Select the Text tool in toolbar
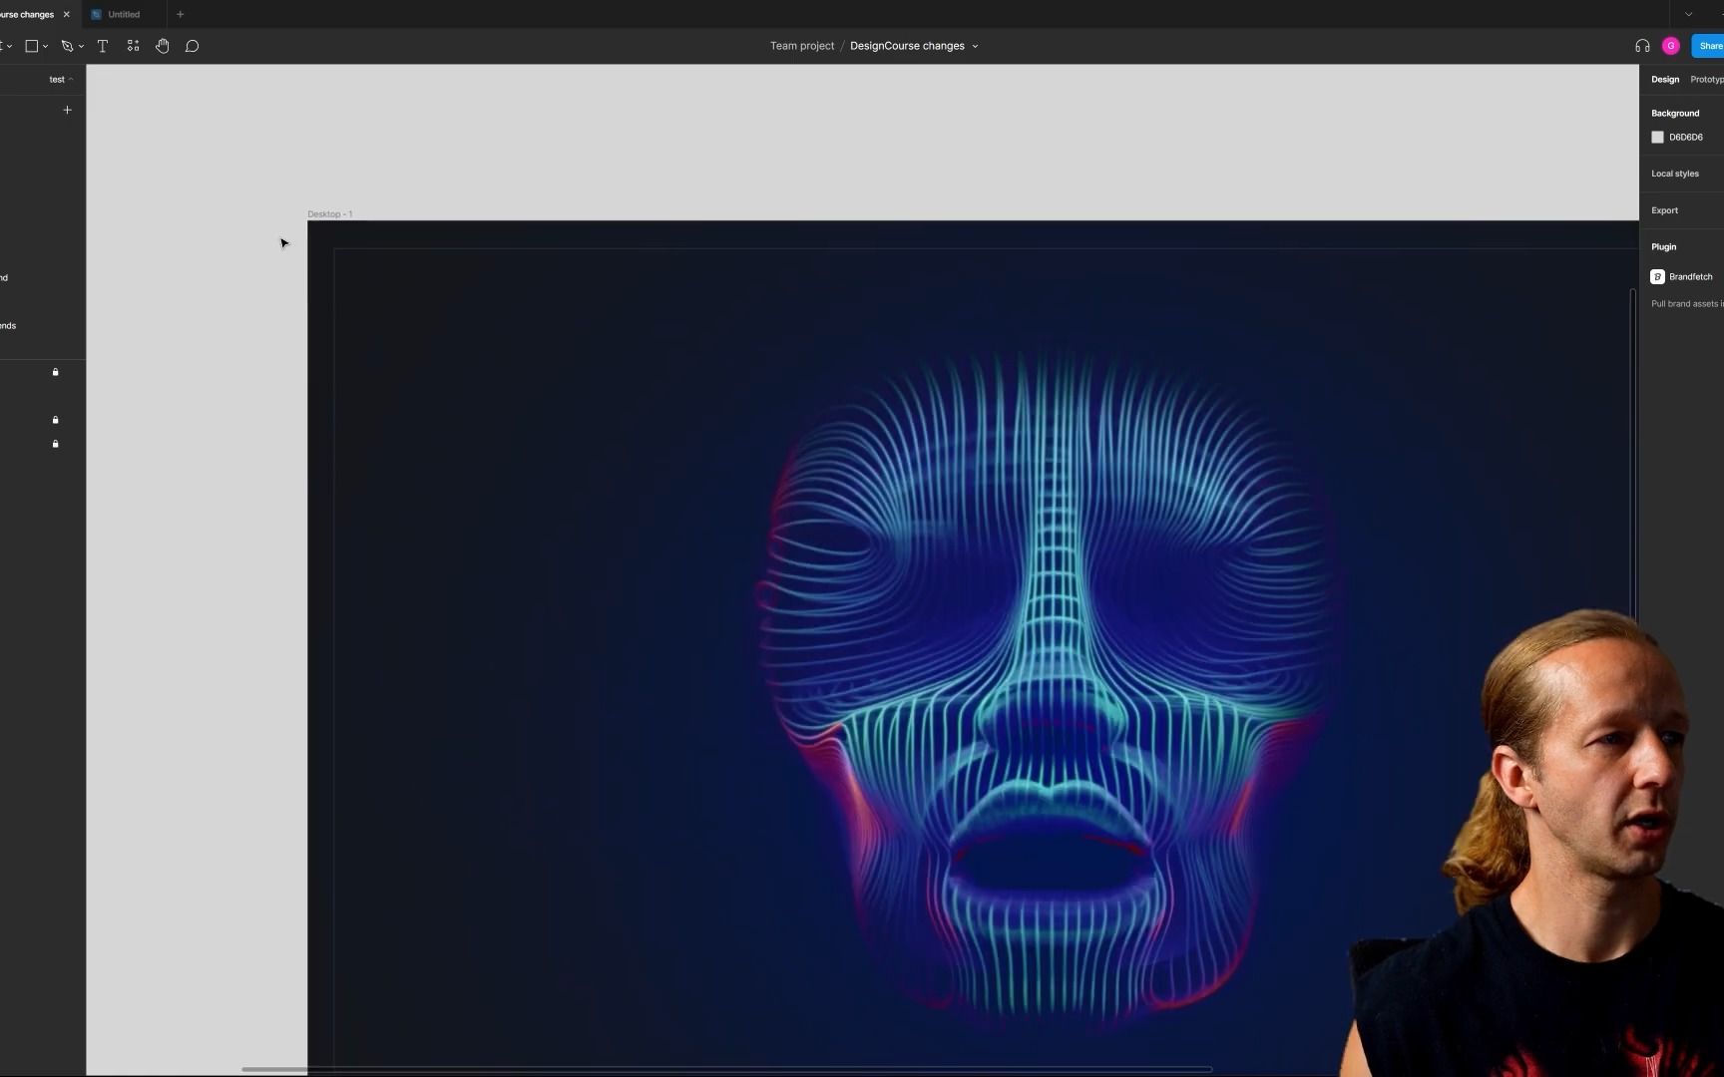 (103, 46)
